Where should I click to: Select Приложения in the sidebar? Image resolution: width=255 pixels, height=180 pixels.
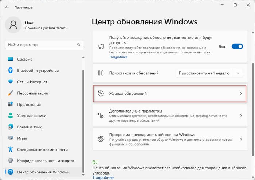[x=28, y=105]
